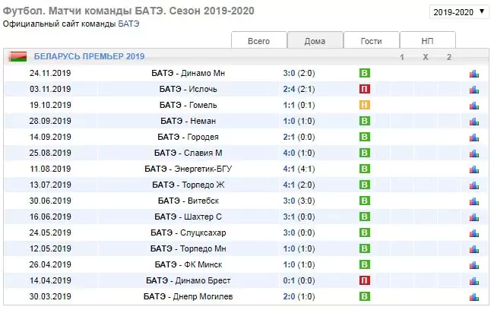Screen dimensions: 494x310
Task: Click green В win badge for Слуцксахар match
Action: pos(365,232)
